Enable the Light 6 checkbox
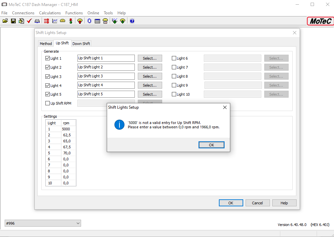This screenshot has width=334, height=237. [174, 58]
